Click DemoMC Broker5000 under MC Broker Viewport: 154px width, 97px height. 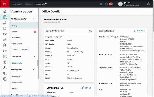(x=129, y=55)
